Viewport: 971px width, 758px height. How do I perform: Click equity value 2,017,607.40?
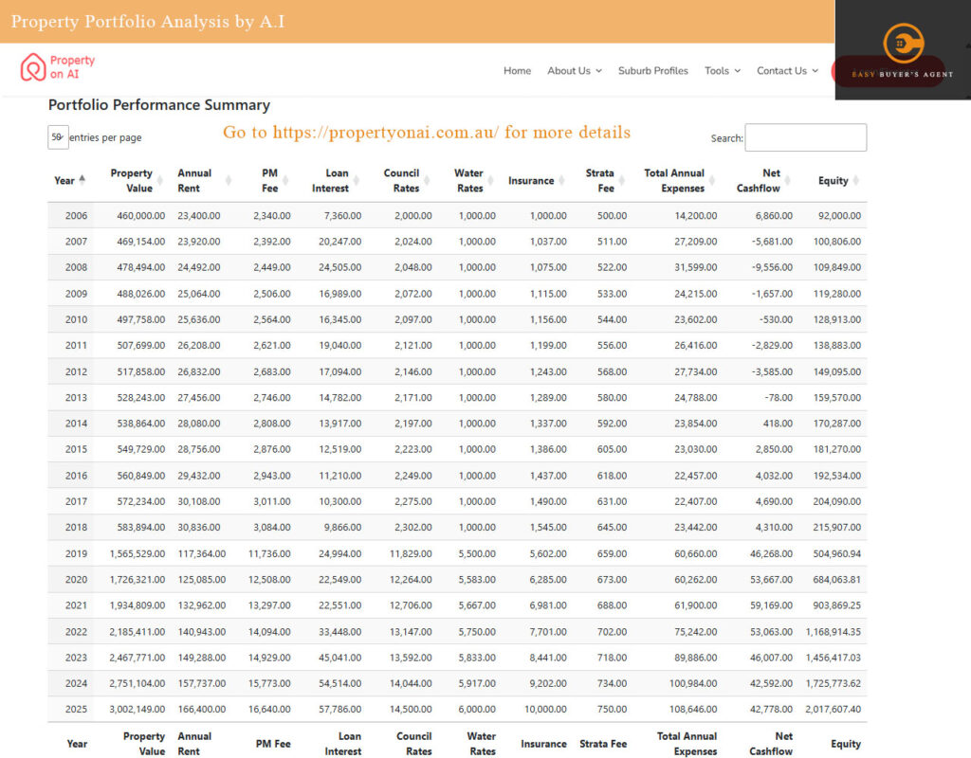click(x=833, y=709)
